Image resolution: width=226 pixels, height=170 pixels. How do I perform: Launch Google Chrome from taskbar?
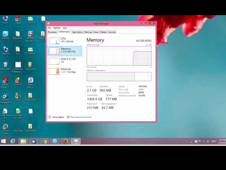coord(44,141)
